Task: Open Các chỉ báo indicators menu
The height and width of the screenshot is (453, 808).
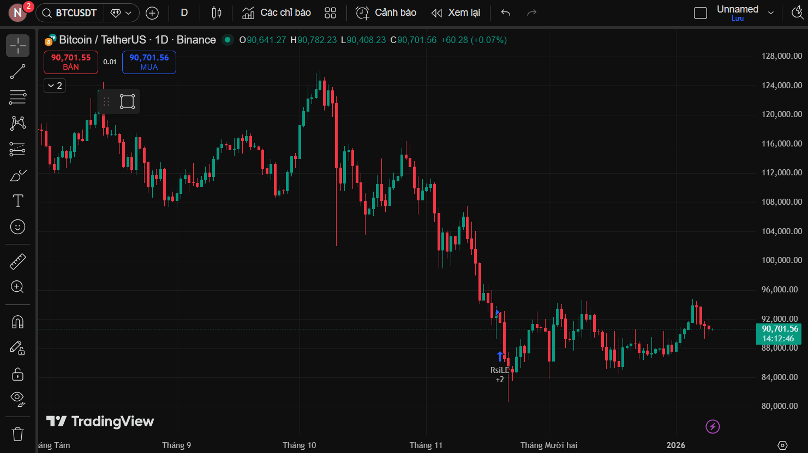Action: (x=277, y=13)
